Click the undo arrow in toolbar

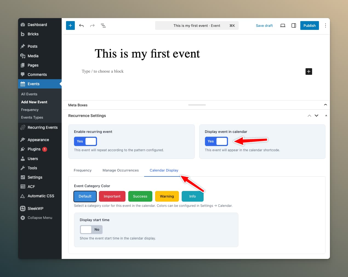[x=81, y=25]
